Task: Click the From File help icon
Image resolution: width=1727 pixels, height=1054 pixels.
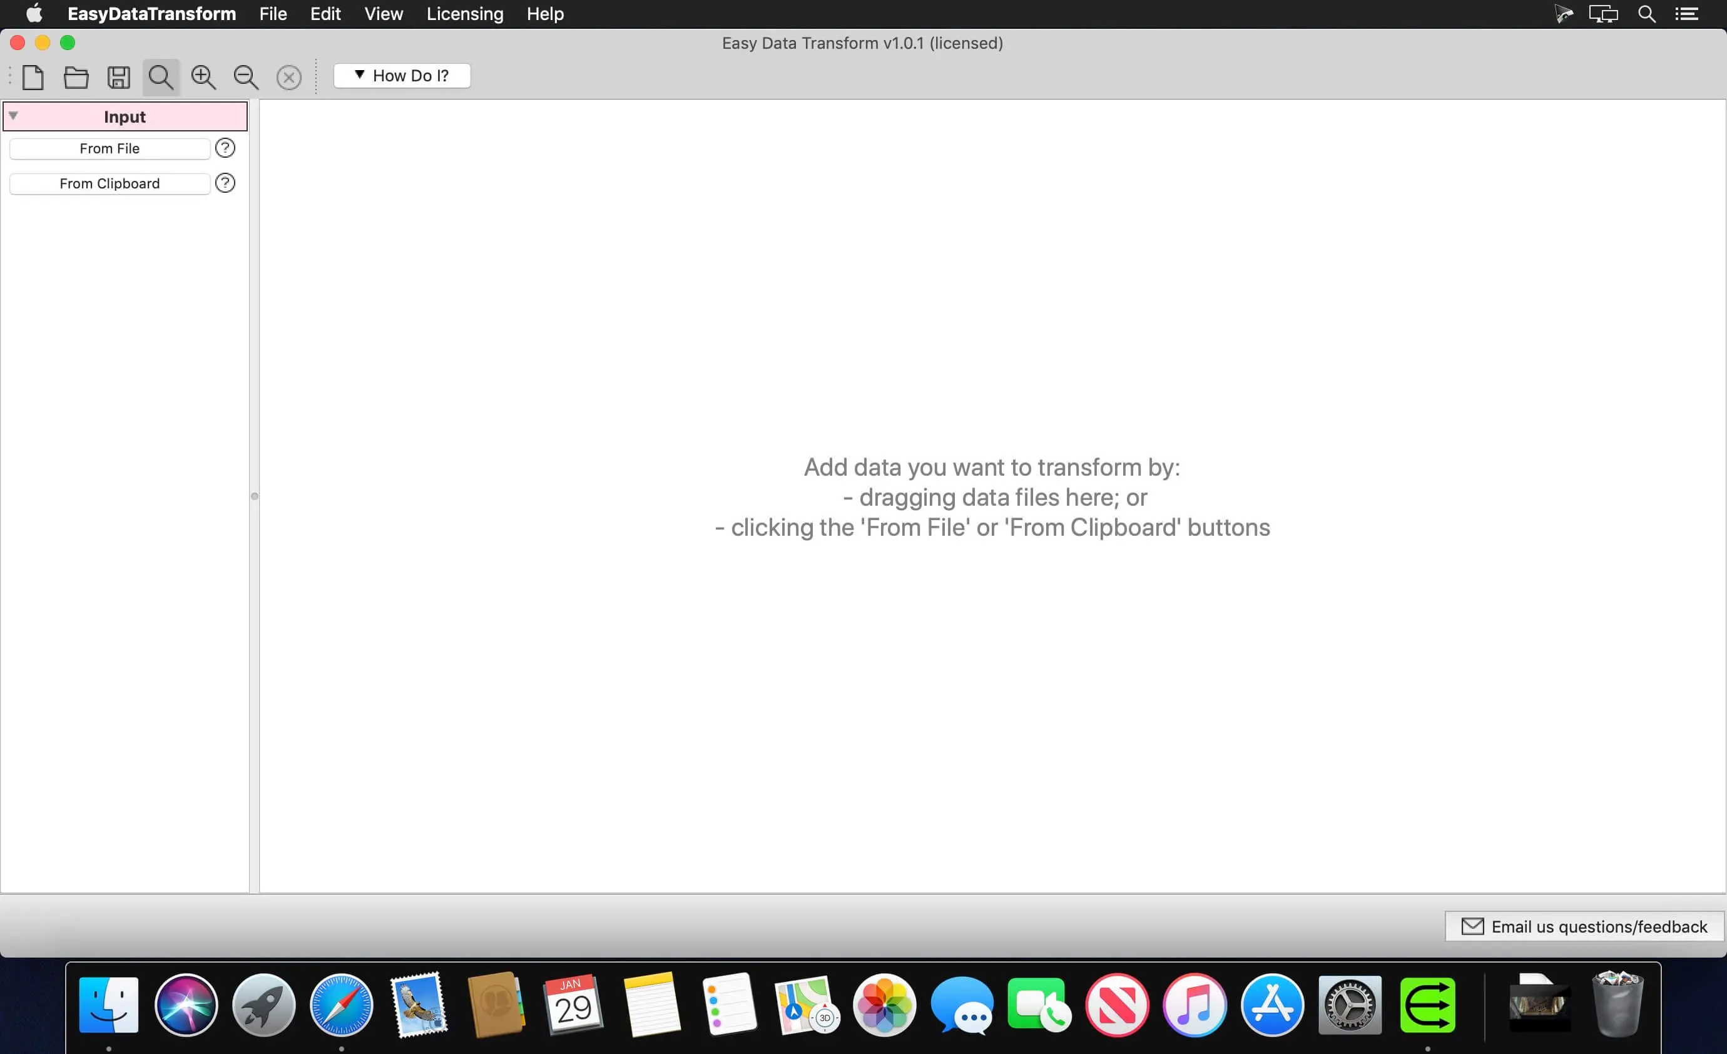Action: [225, 147]
